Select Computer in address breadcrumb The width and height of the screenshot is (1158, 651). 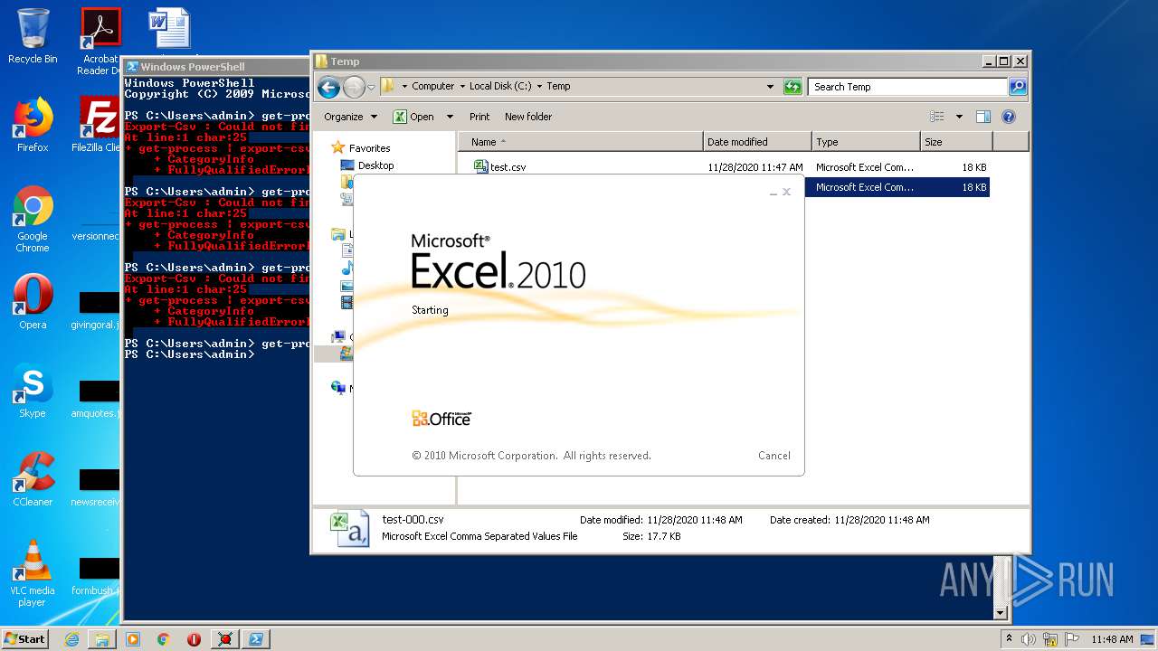(432, 87)
